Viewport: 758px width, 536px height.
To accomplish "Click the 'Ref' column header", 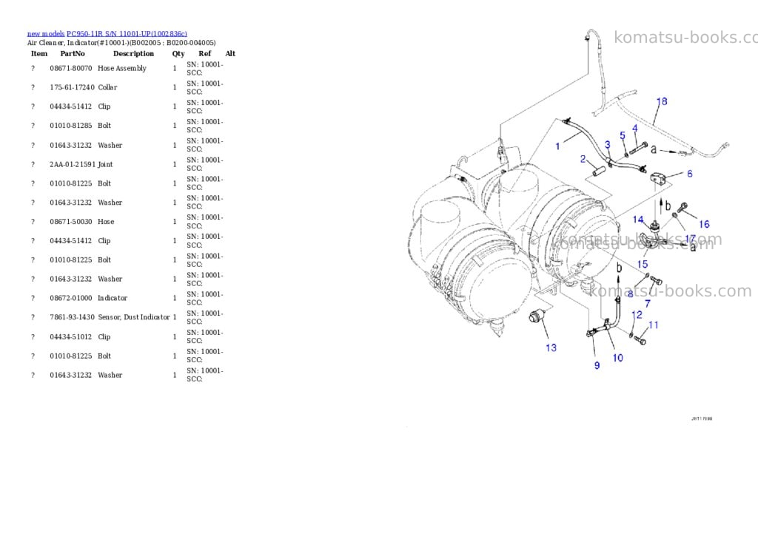I will tap(205, 53).
